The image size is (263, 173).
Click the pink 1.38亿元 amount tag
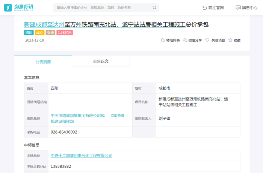pyautogui.click(x=65, y=33)
